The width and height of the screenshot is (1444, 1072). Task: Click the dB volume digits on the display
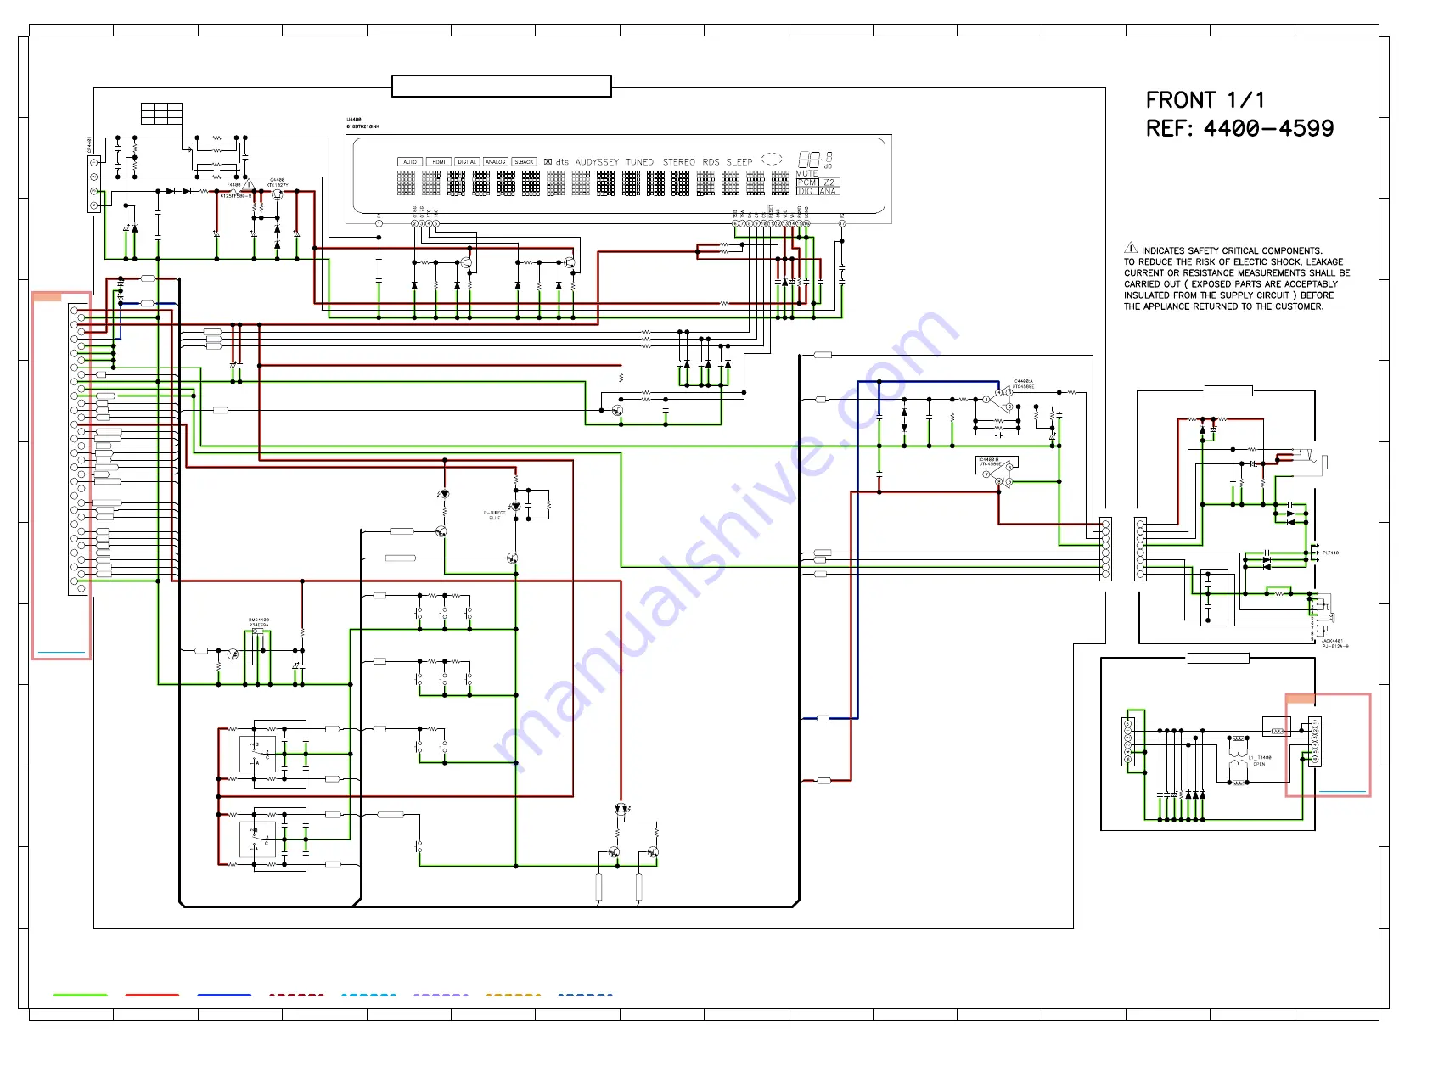[812, 159]
